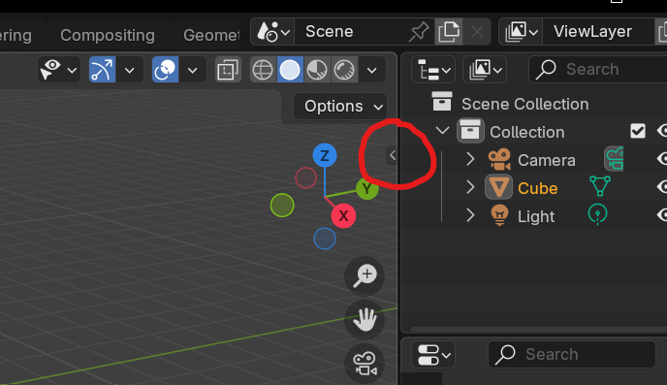This screenshot has height=385, width=667.
Task: Collapse the Collection tree arrow
Action: point(442,131)
